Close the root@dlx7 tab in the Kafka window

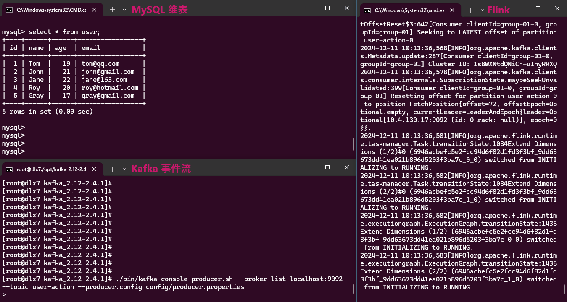tap(95, 169)
